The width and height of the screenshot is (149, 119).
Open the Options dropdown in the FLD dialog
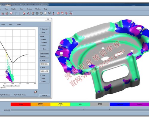click(x=18, y=24)
